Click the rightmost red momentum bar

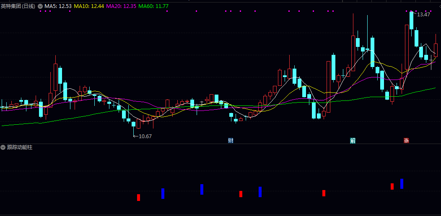[392, 186]
